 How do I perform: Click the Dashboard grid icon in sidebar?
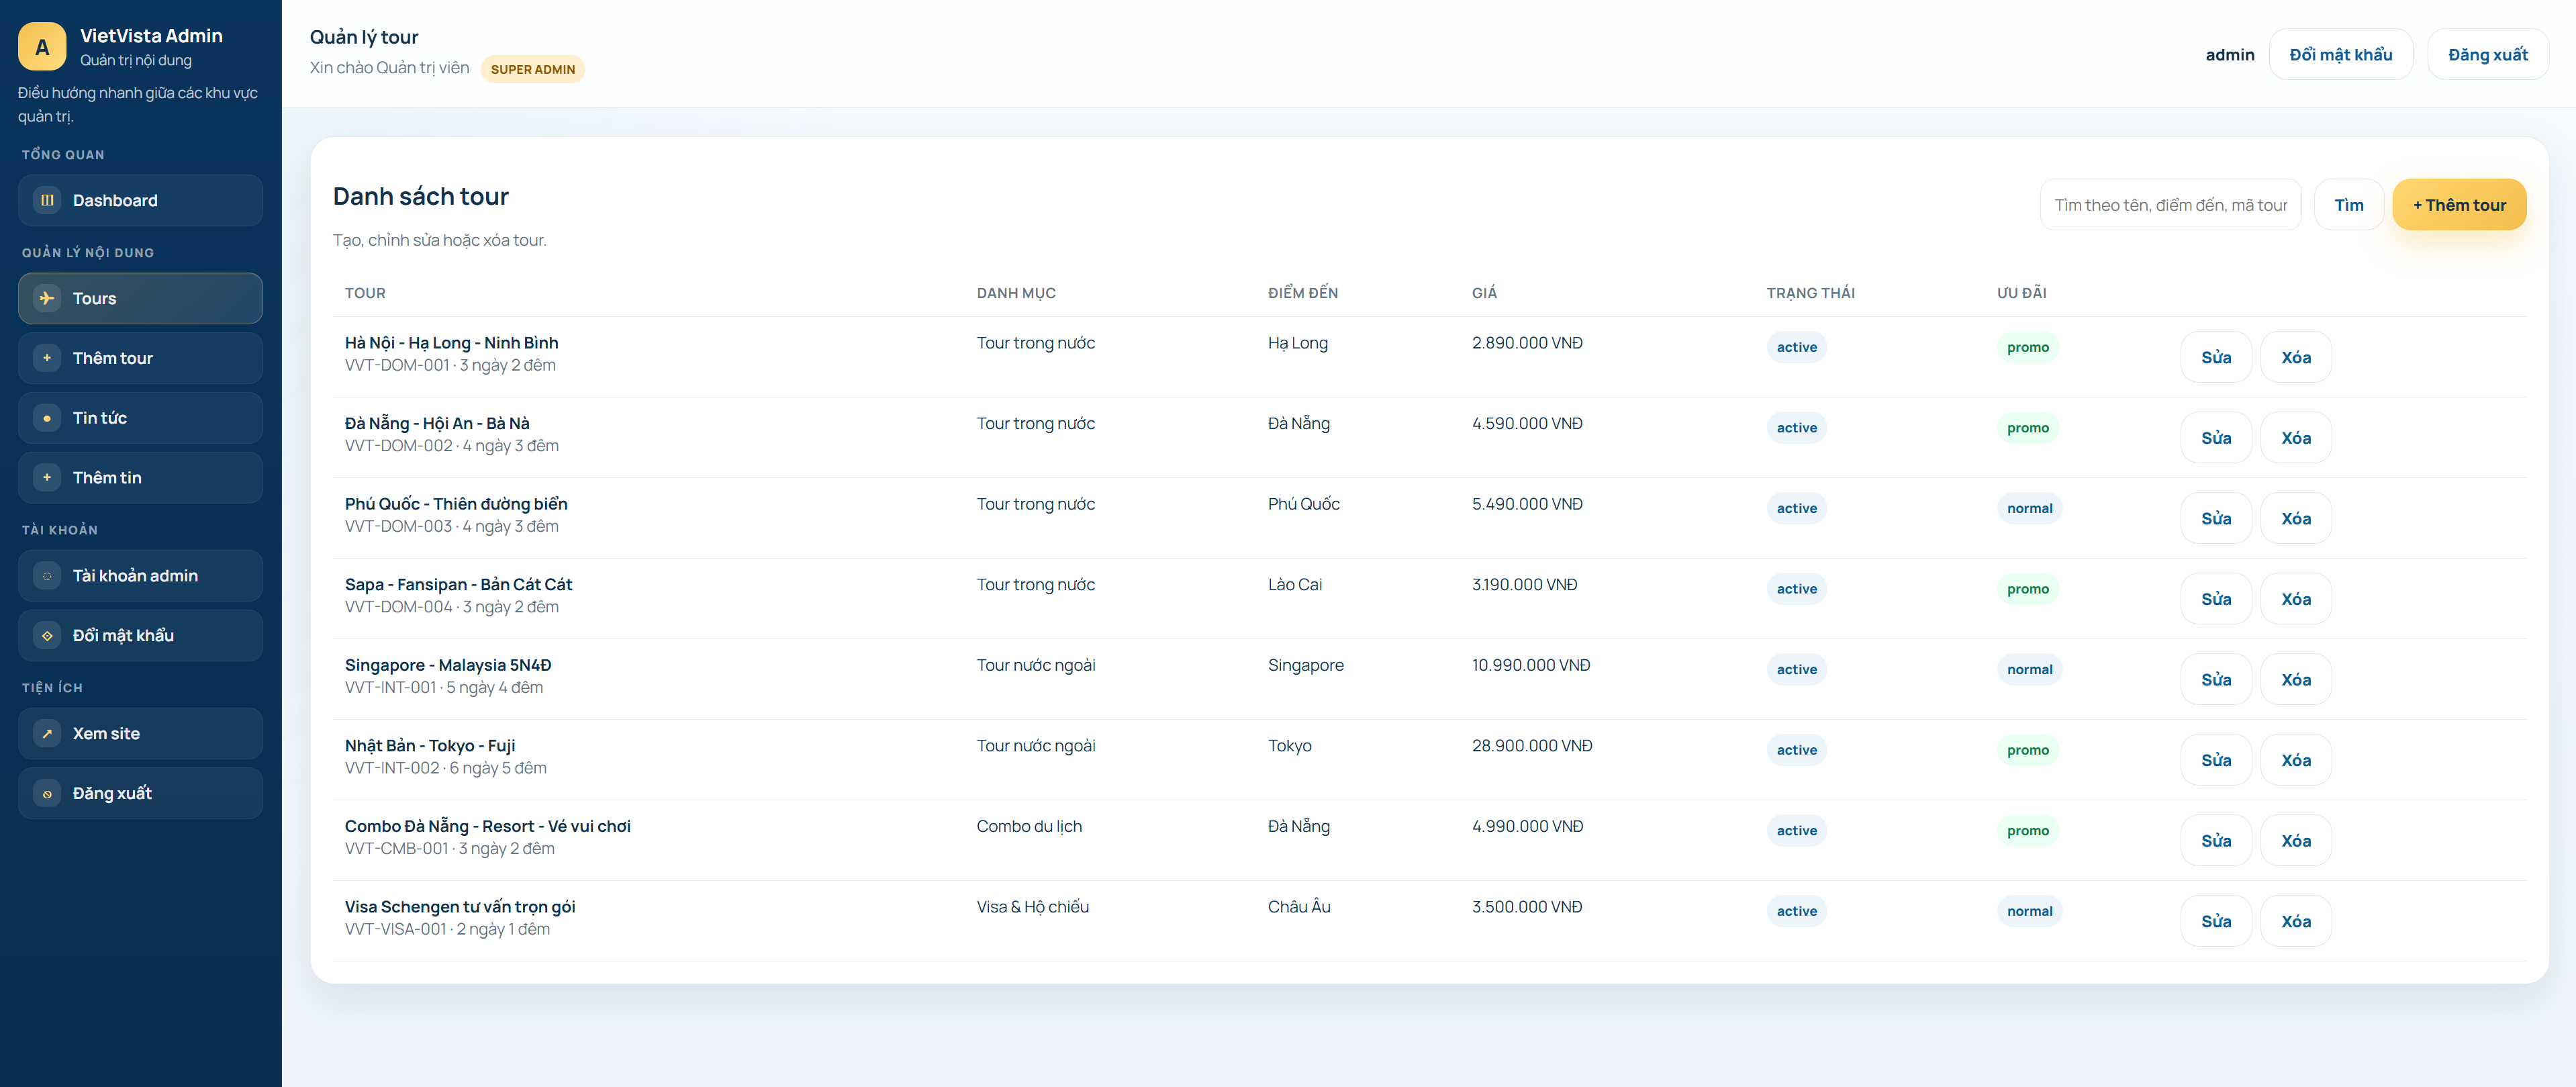click(47, 200)
